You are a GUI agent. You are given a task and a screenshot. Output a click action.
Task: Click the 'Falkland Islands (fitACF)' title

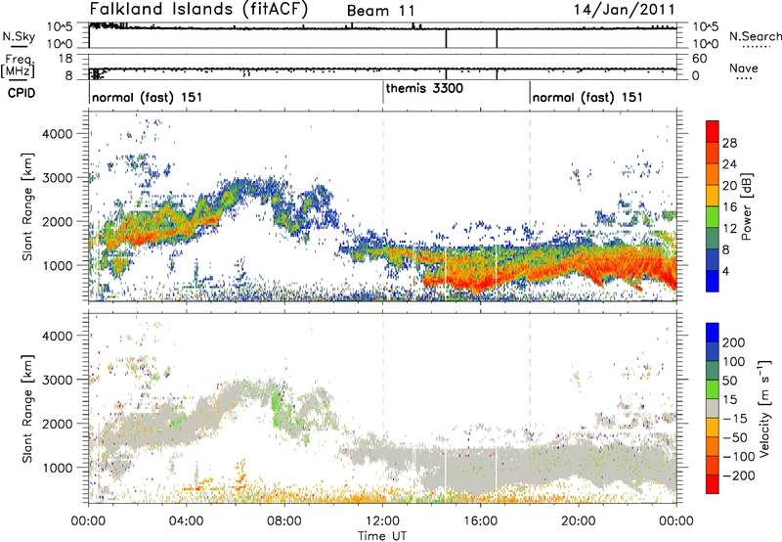click(198, 10)
